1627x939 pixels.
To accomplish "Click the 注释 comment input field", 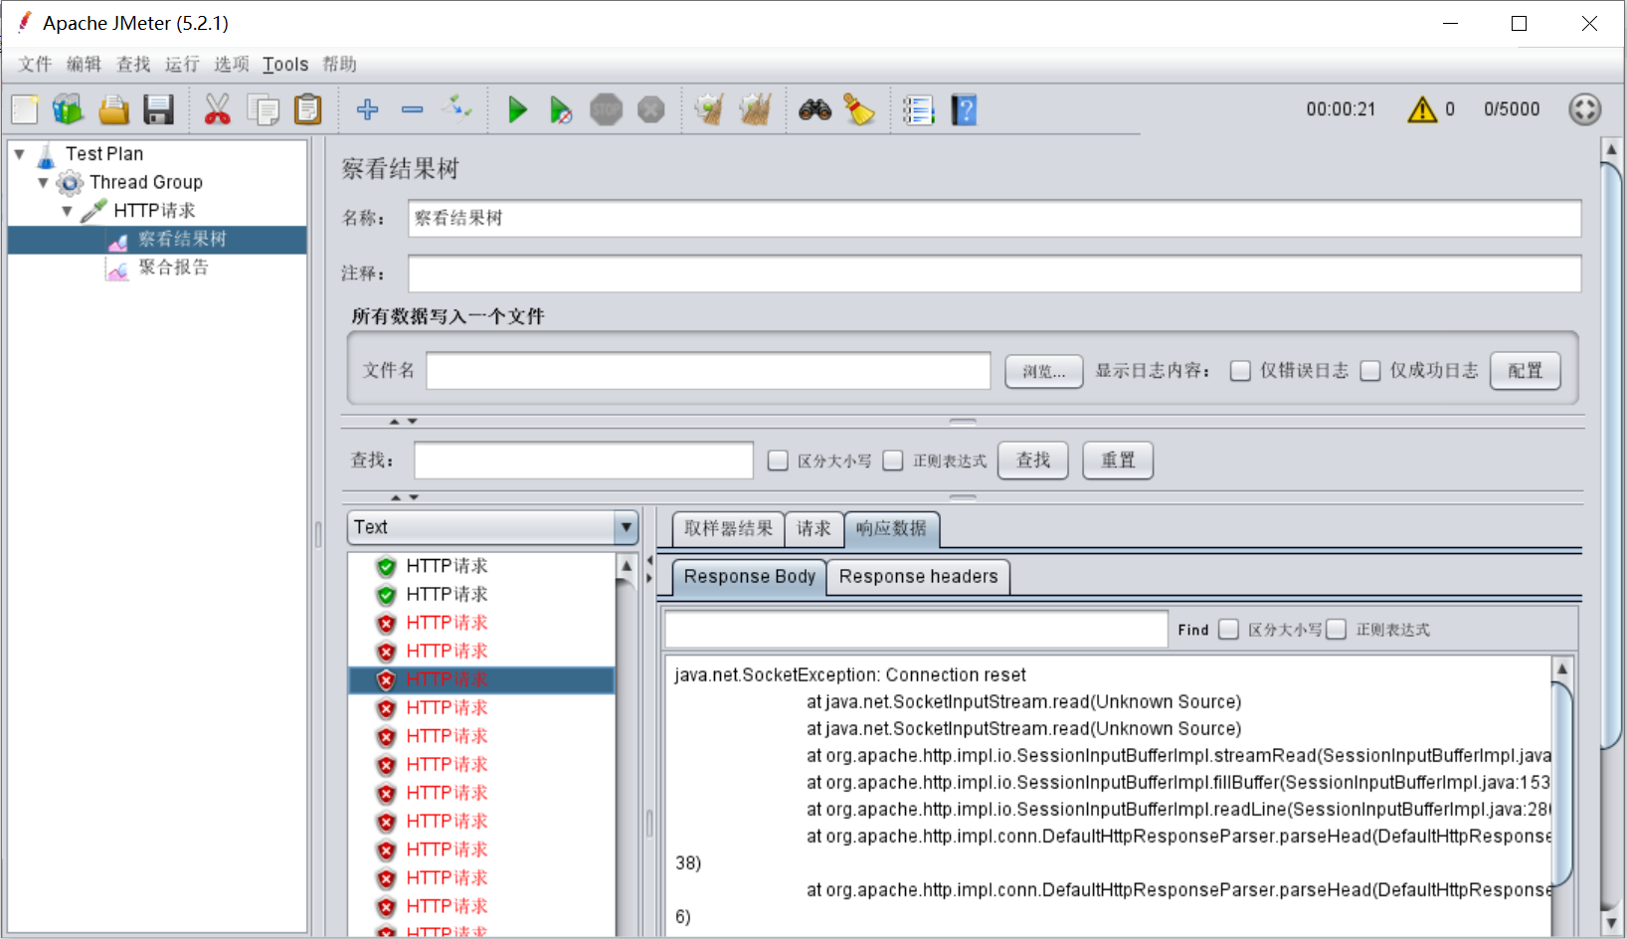I will tap(994, 274).
